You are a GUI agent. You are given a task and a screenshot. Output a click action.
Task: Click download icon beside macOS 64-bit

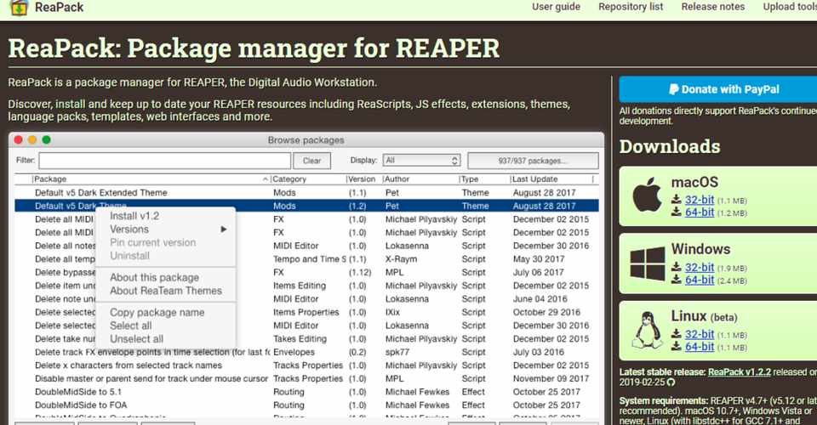click(x=677, y=212)
